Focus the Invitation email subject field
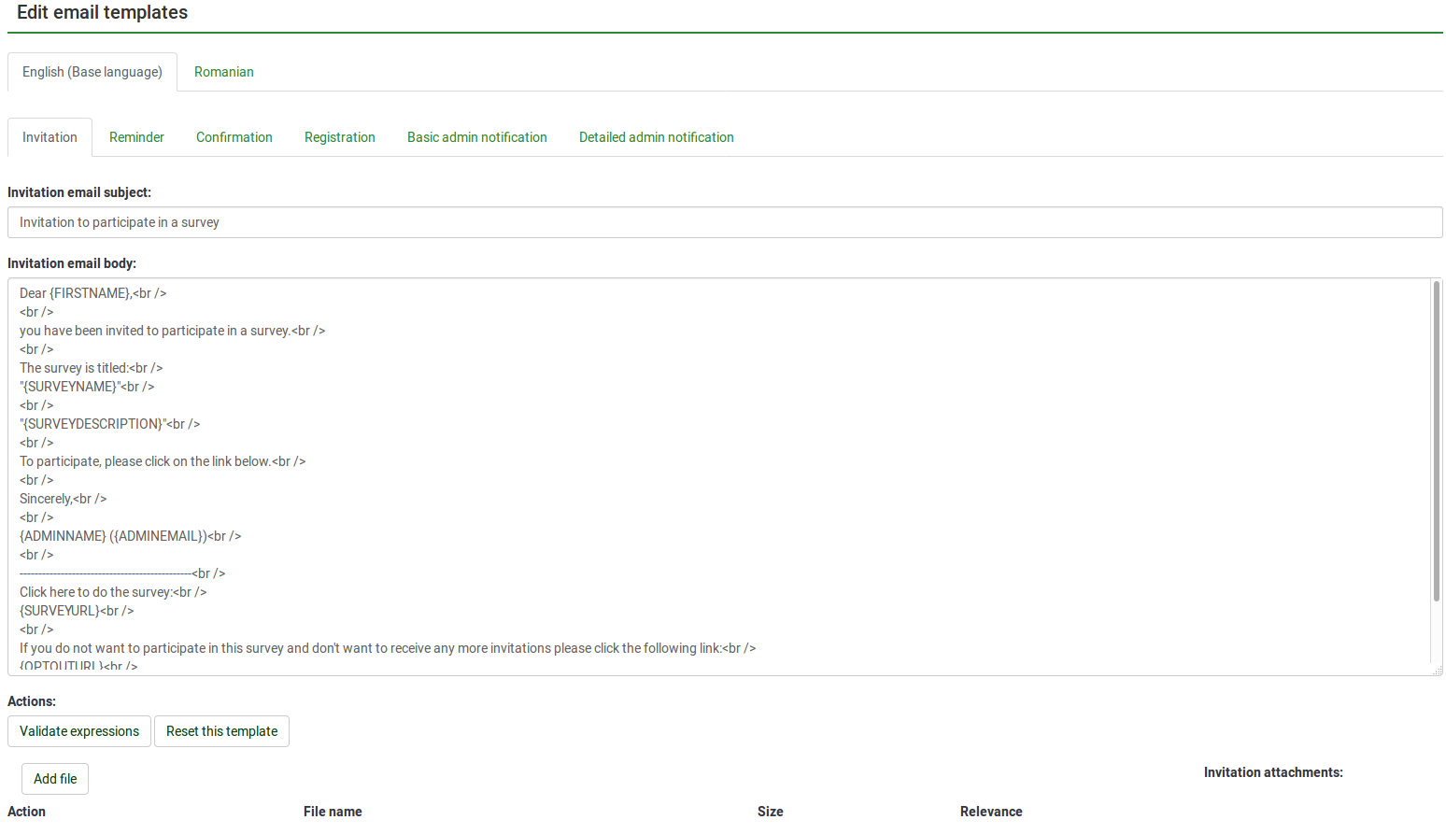1446x834 pixels. [x=725, y=222]
